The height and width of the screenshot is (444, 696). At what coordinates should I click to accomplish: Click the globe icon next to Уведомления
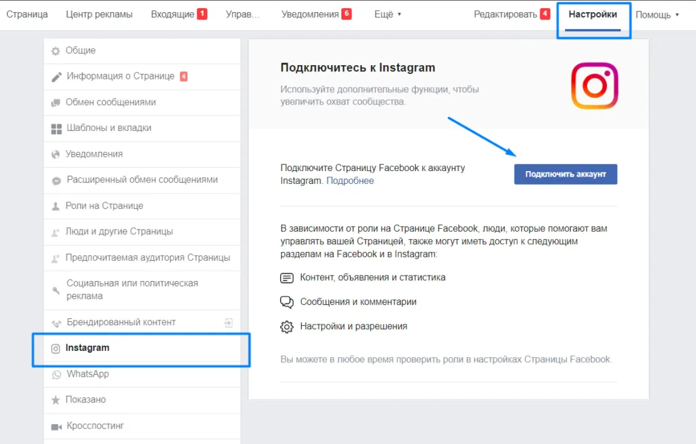pos(56,154)
